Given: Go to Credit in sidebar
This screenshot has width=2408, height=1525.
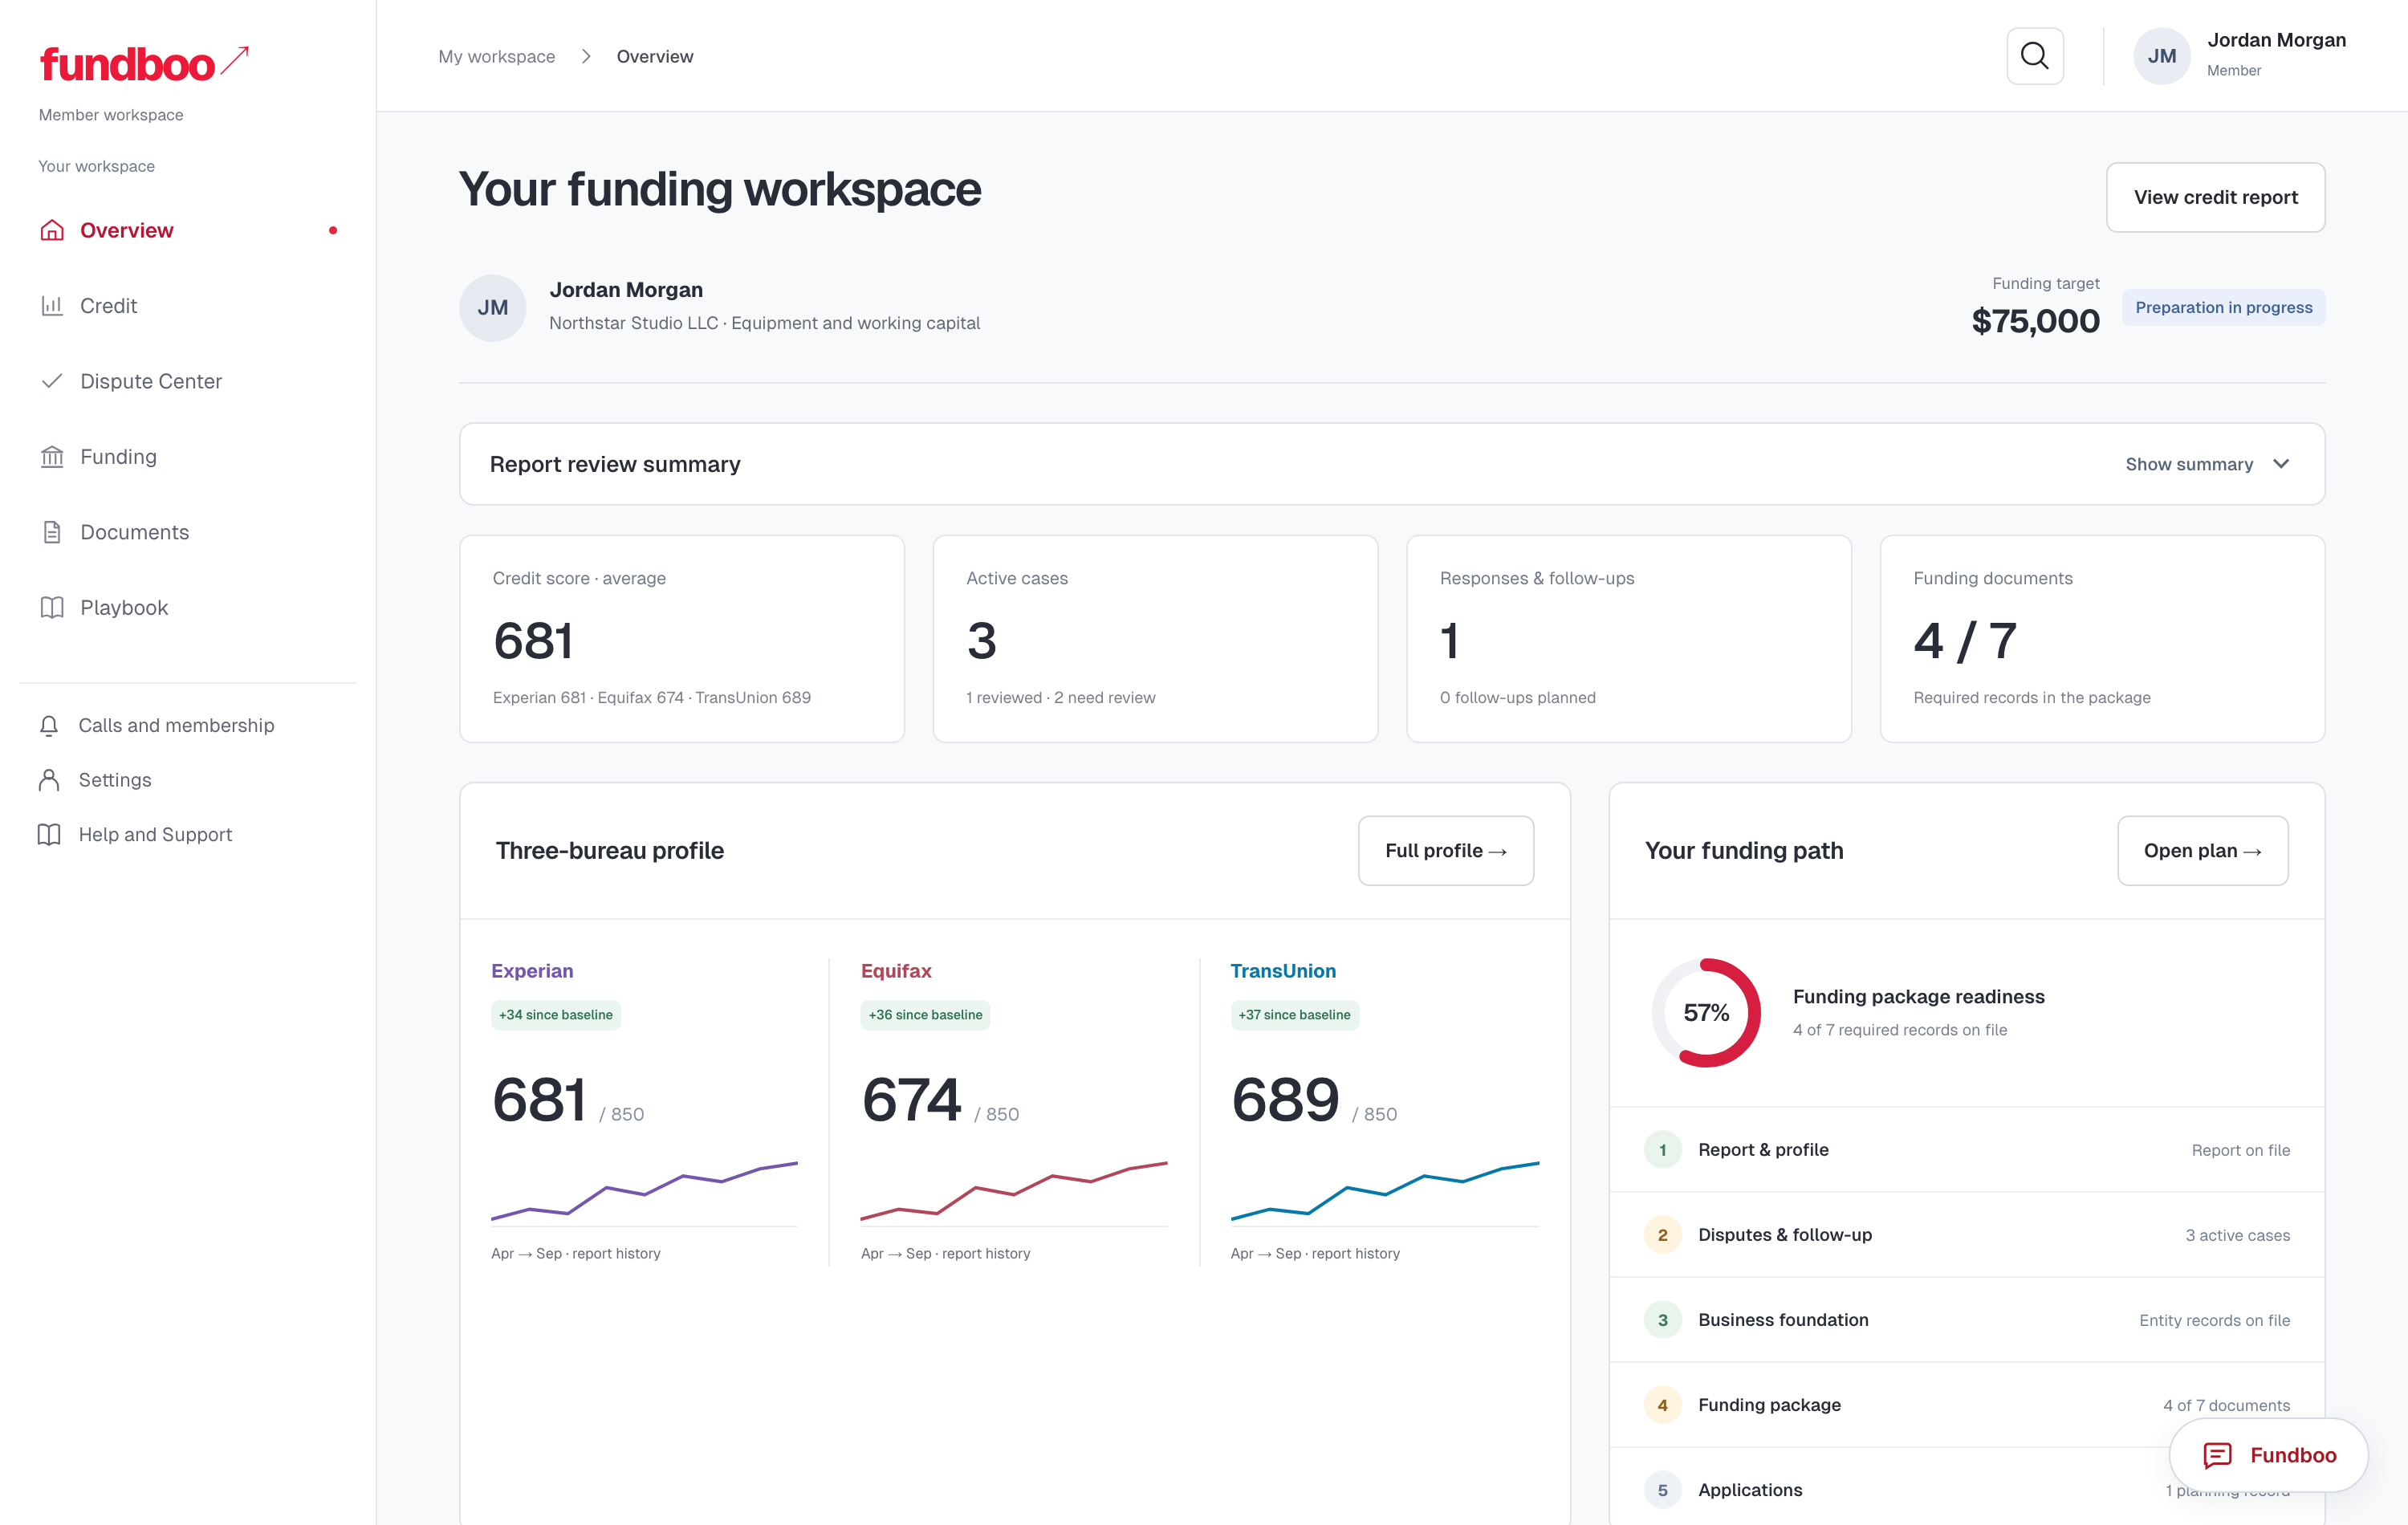Looking at the screenshot, I should [188, 306].
